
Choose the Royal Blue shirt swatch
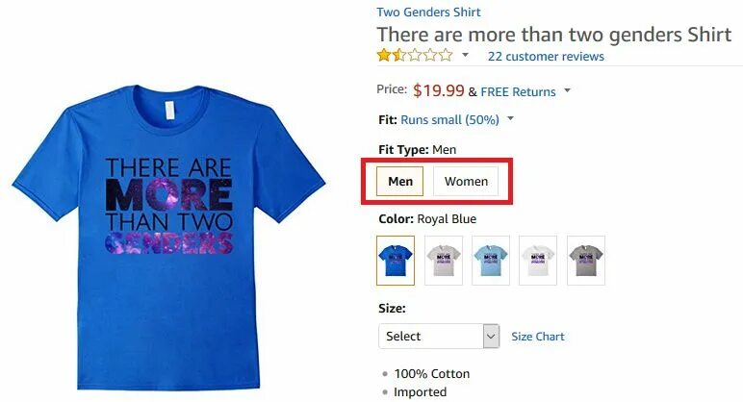point(396,261)
